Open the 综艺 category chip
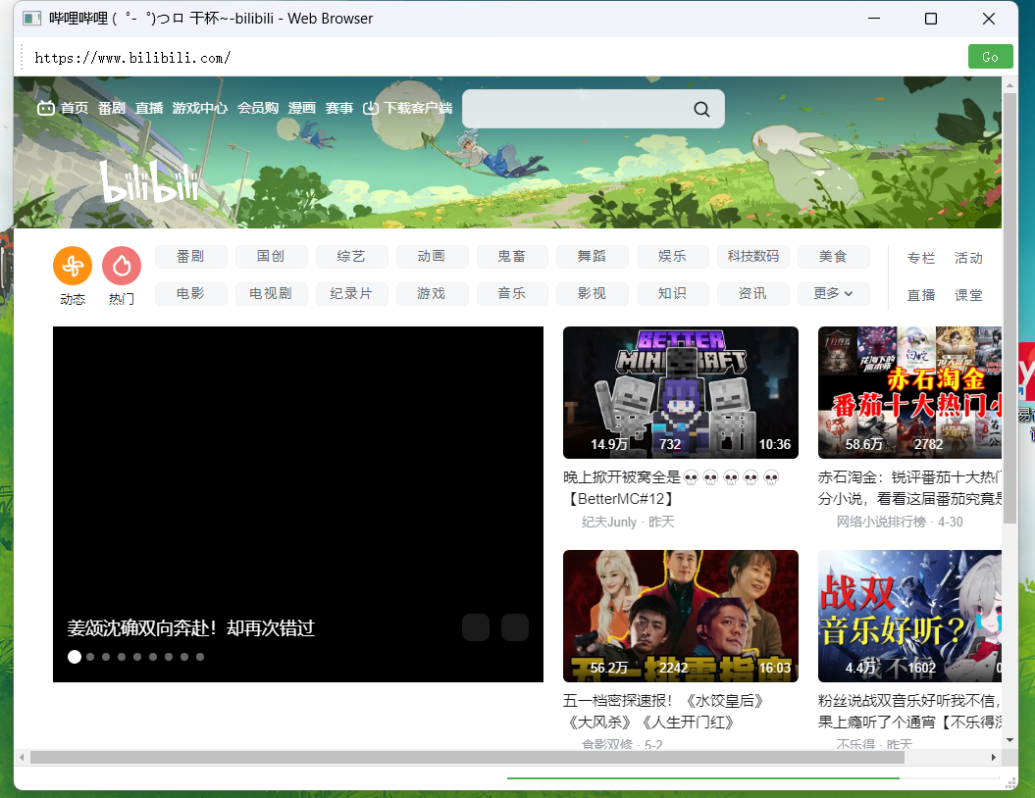 point(352,257)
